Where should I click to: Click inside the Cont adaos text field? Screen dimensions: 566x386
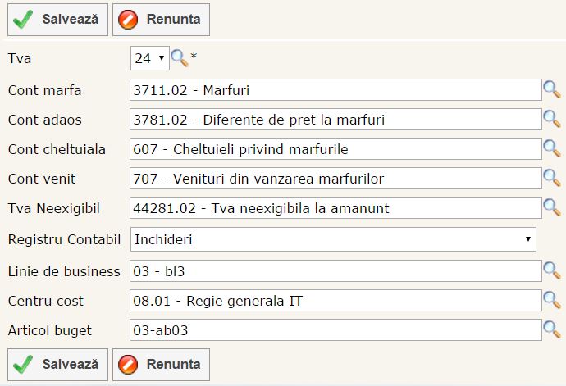[x=335, y=120]
